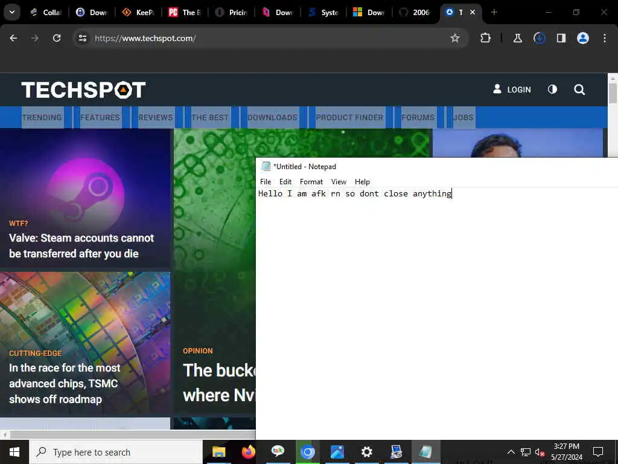
Task: Open Settings gear on the taskbar
Action: pyautogui.click(x=366, y=452)
